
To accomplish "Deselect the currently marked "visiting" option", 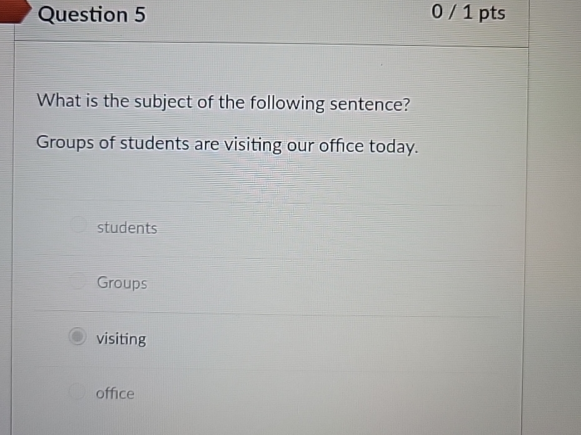I will point(77,337).
